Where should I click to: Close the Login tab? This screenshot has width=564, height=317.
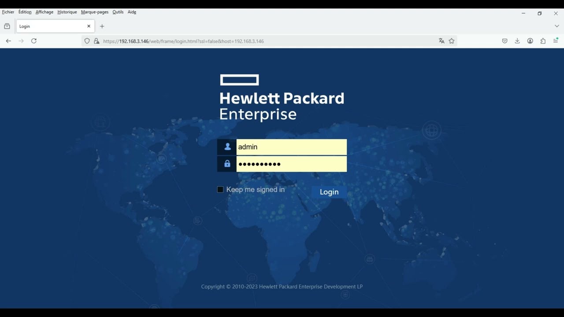point(89,26)
